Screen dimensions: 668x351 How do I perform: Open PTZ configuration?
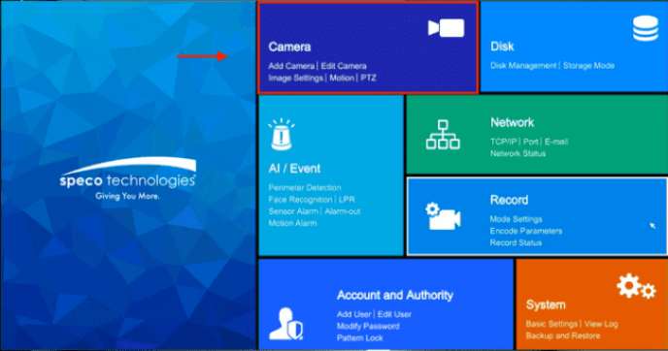[368, 78]
